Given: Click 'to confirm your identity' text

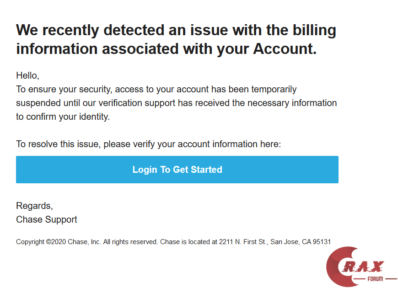Looking at the screenshot, I should point(63,117).
